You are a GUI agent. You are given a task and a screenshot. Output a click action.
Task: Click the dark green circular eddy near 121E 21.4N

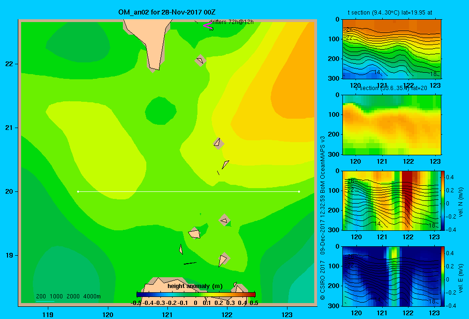(160, 111)
